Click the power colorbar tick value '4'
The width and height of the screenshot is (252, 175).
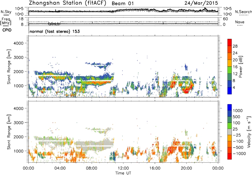coord(234,88)
